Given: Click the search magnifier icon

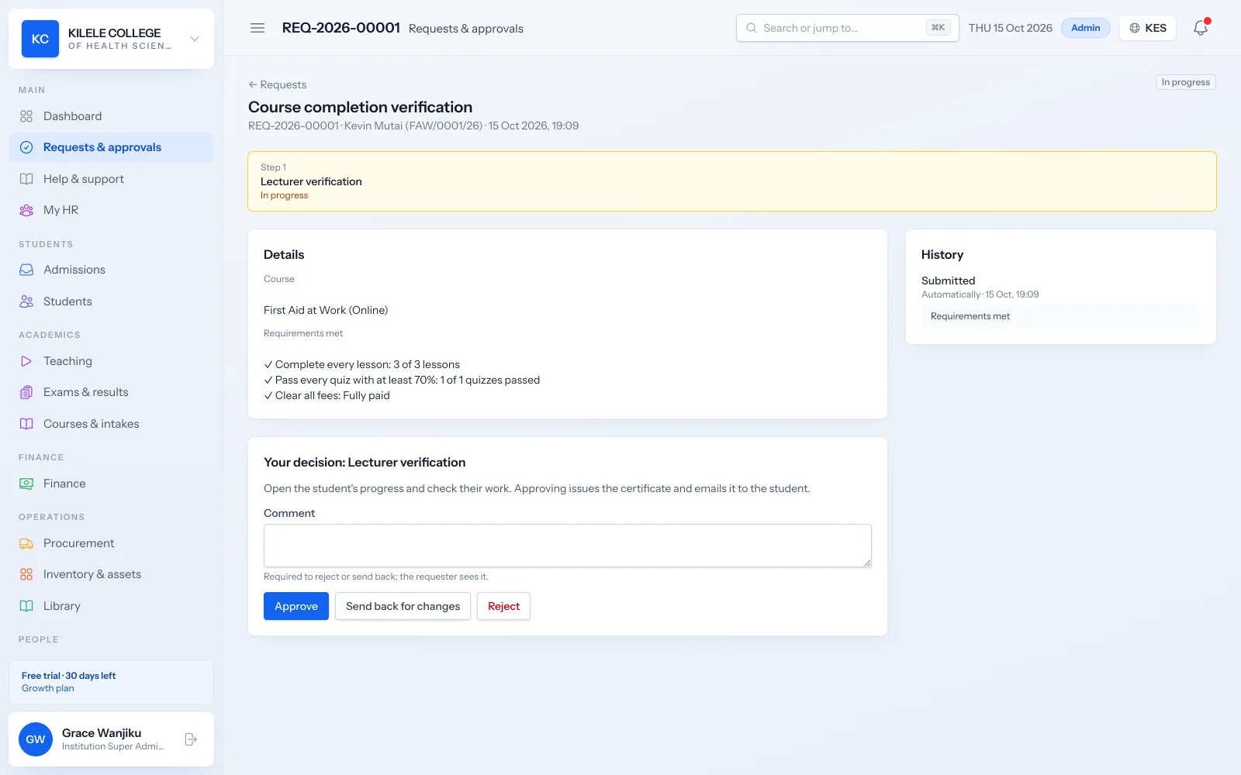Looking at the screenshot, I should tap(752, 28).
